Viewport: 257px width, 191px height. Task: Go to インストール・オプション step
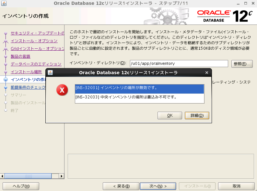[x=34, y=41]
